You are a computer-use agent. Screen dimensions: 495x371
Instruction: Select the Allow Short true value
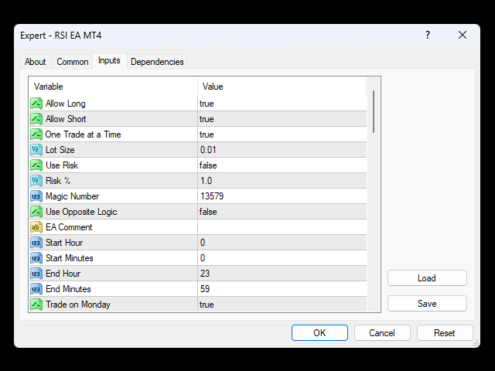pos(282,119)
